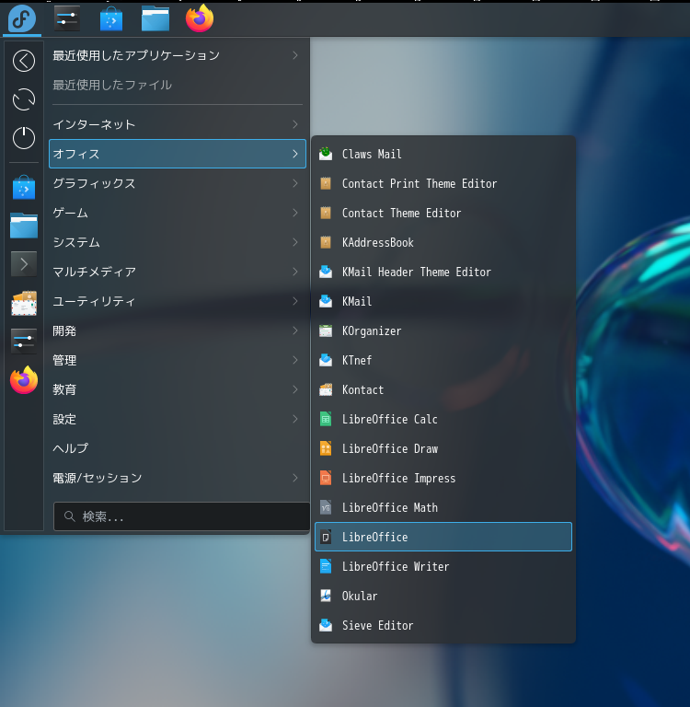Image resolution: width=690 pixels, height=707 pixels.
Task: Open System Settings from the top panel
Action: (x=67, y=19)
